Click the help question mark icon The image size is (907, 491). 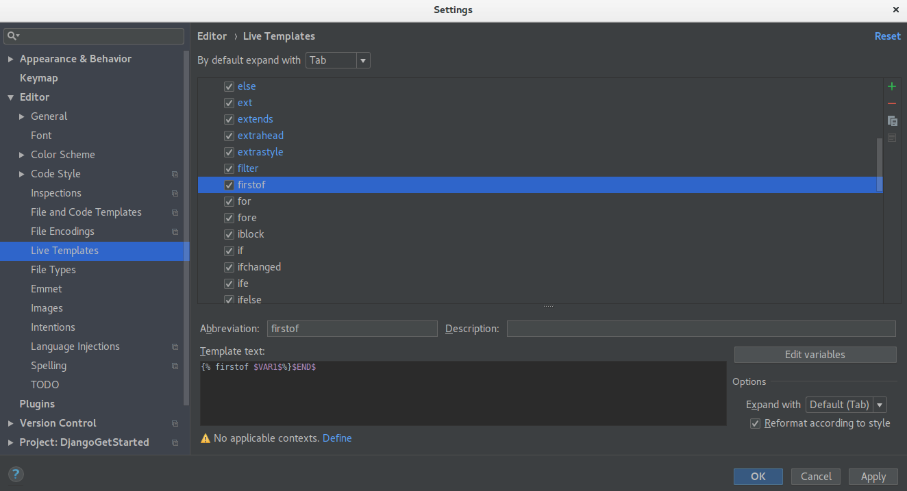pyautogui.click(x=15, y=474)
